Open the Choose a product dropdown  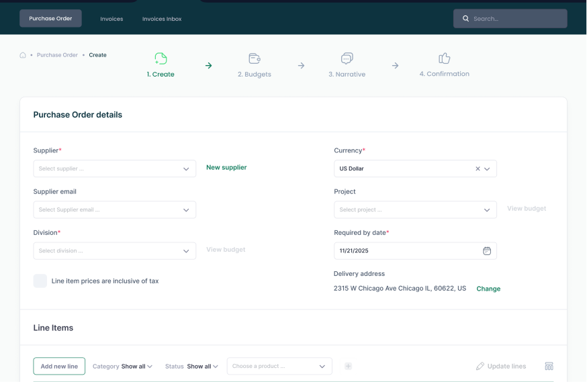pos(279,367)
